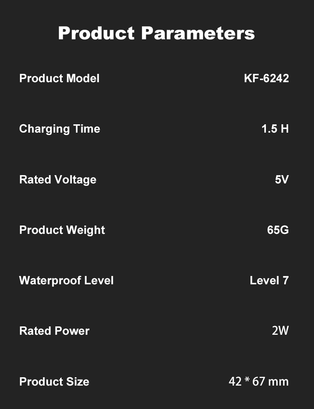This screenshot has width=314, height=409.
Task: Select the Product Size label
Action: 54,382
